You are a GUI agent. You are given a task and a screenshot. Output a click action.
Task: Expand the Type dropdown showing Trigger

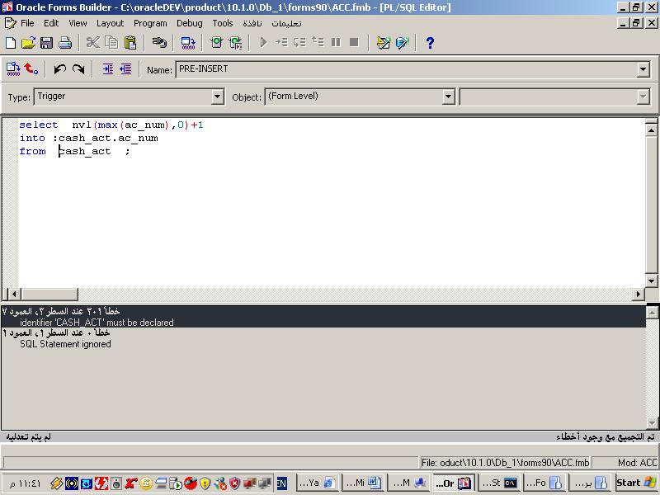218,97
